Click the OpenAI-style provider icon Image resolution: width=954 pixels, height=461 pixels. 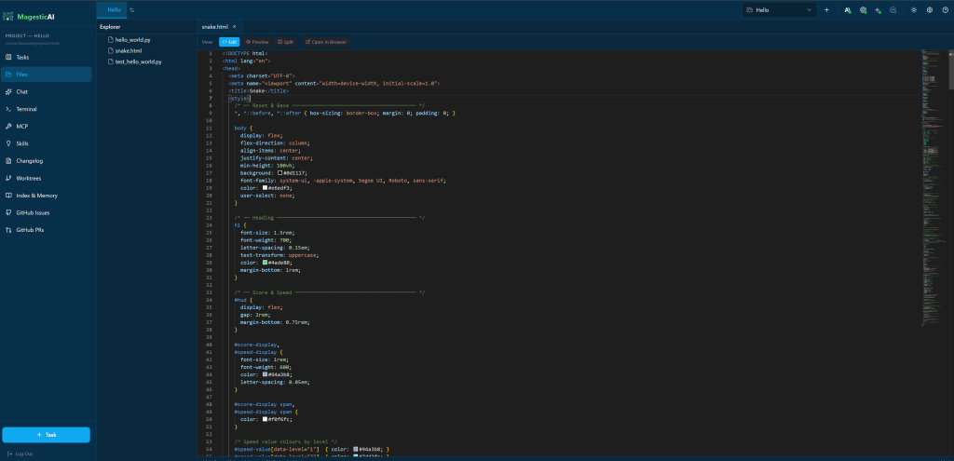[863, 9]
